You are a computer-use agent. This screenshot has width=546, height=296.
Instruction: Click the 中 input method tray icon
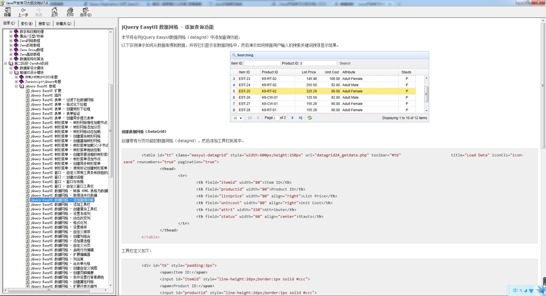point(515,291)
